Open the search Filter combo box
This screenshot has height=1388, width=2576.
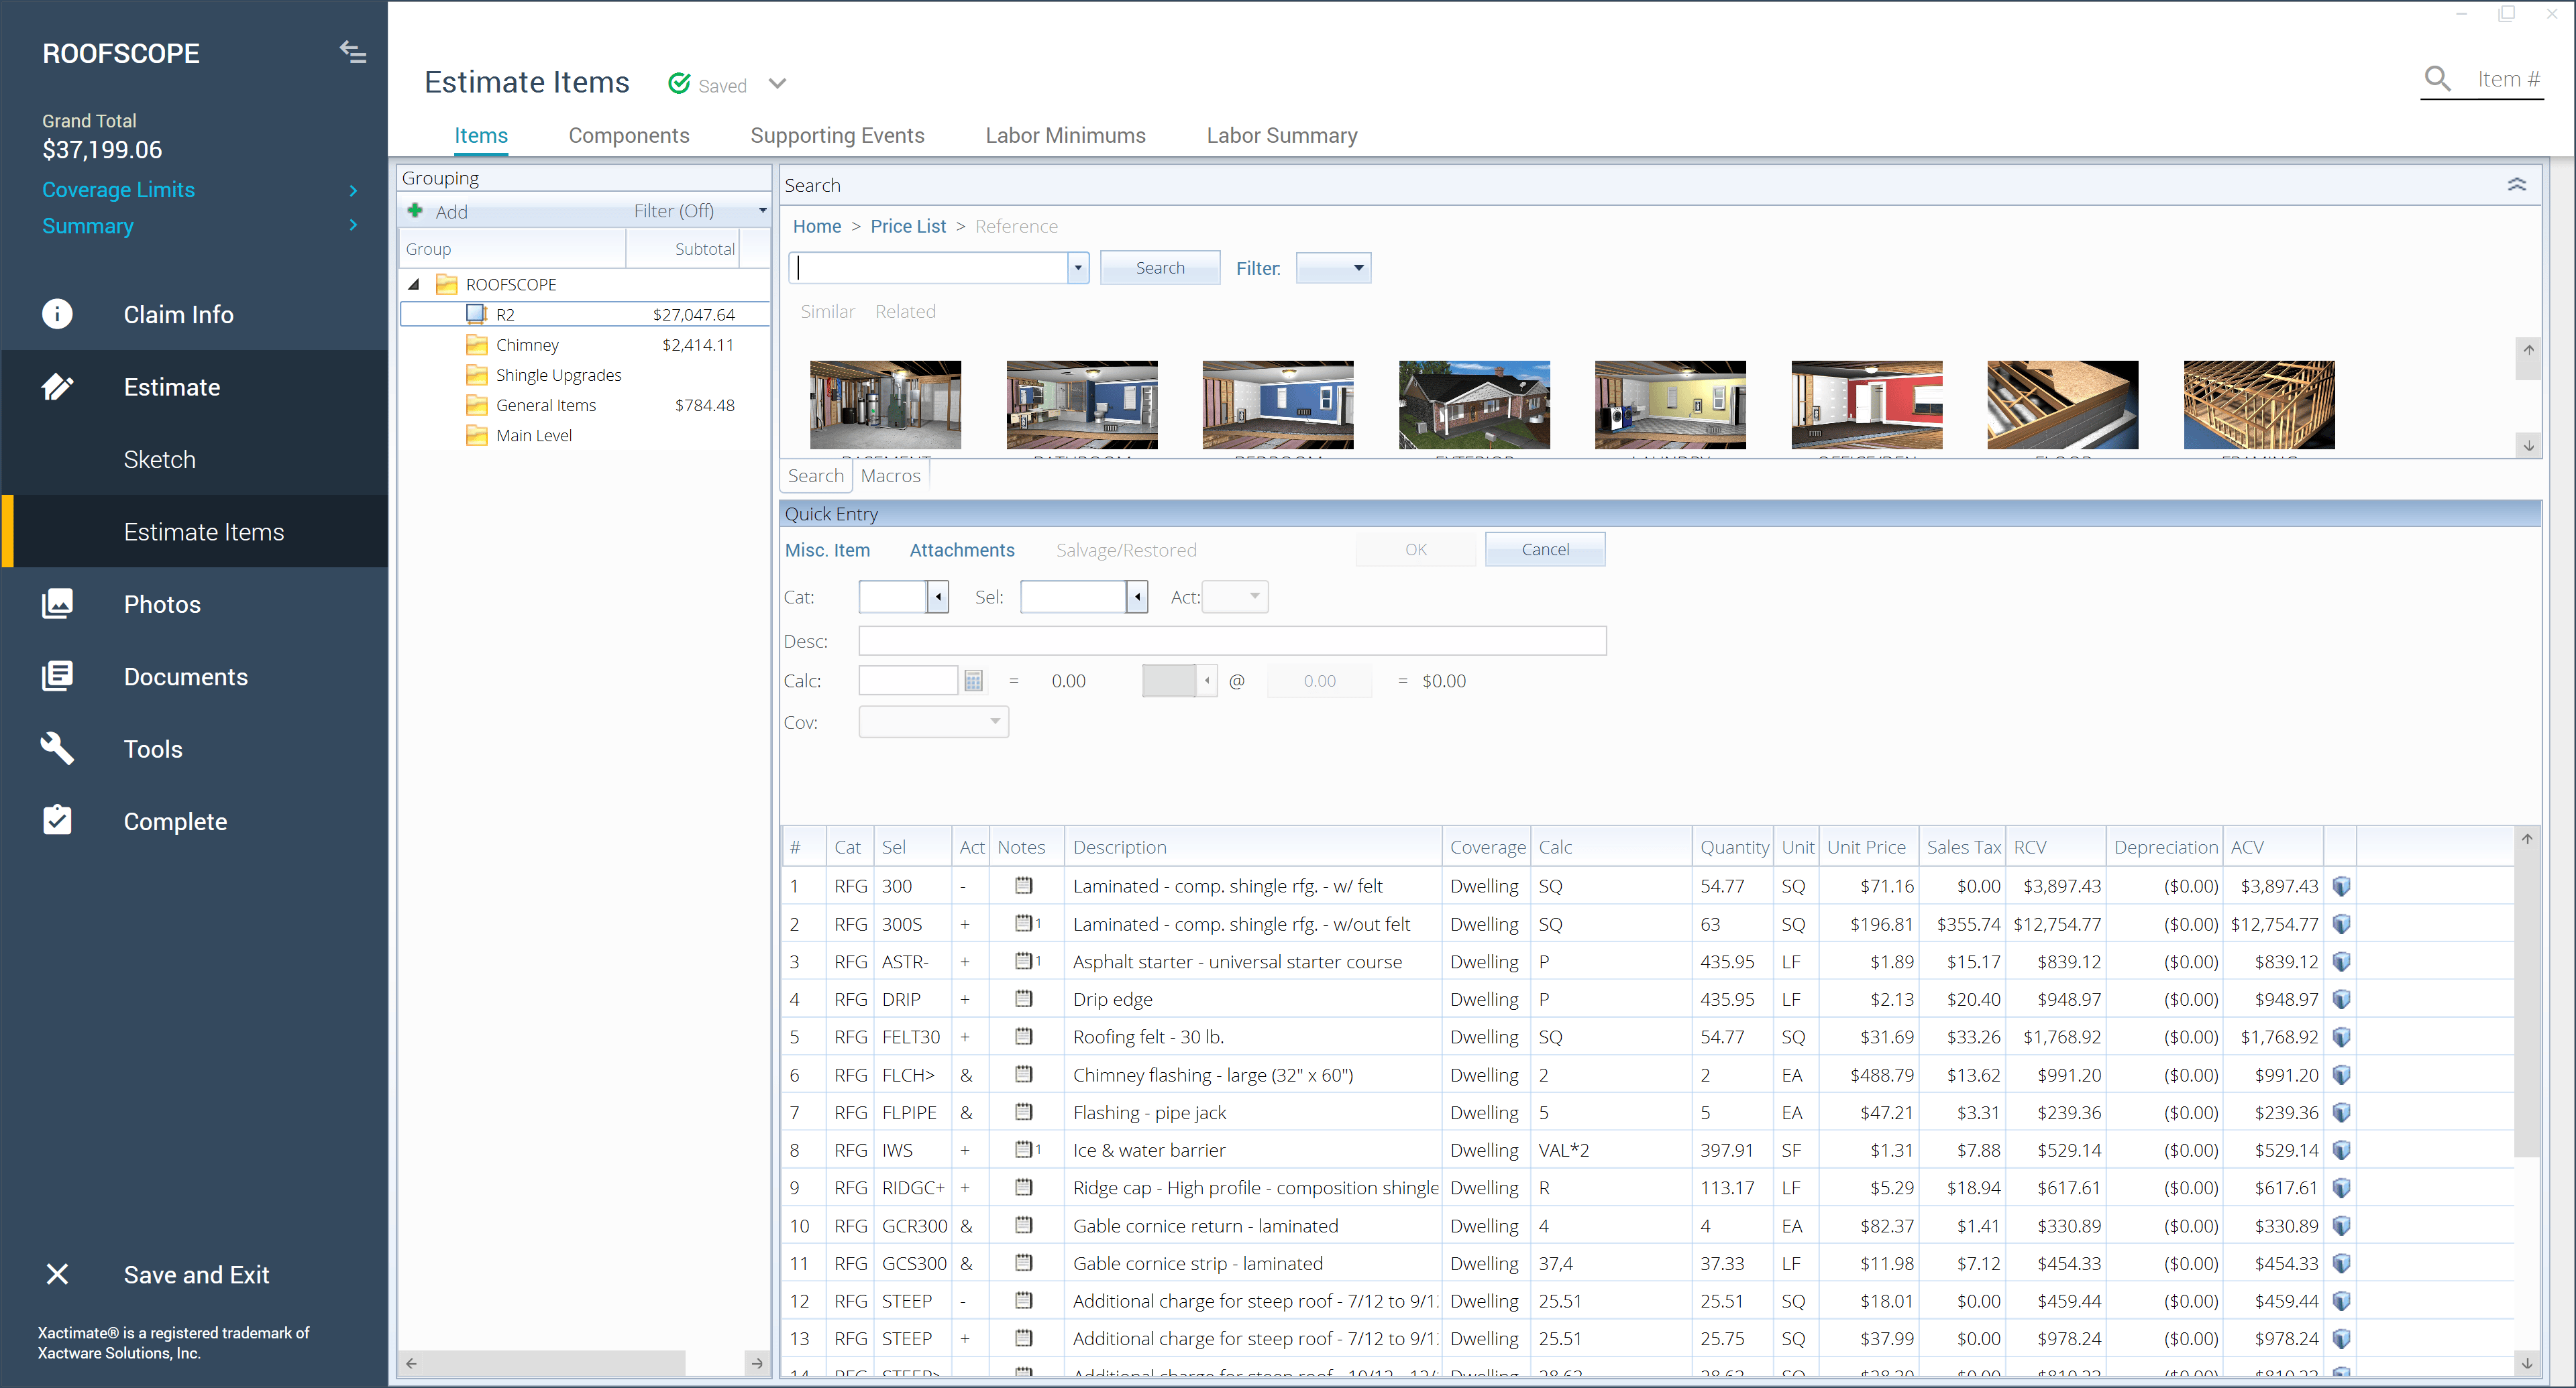tap(1333, 268)
